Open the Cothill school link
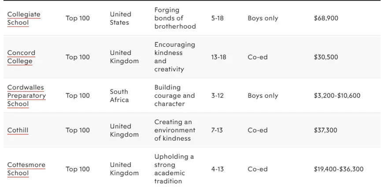The image size is (381, 189). tap(18, 130)
